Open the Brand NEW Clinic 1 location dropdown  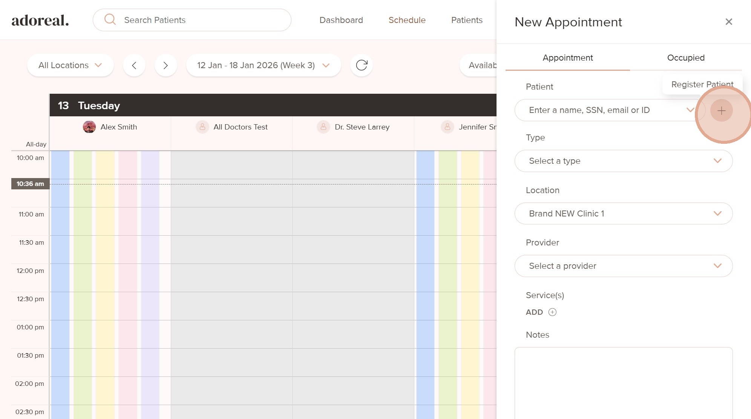coord(623,213)
